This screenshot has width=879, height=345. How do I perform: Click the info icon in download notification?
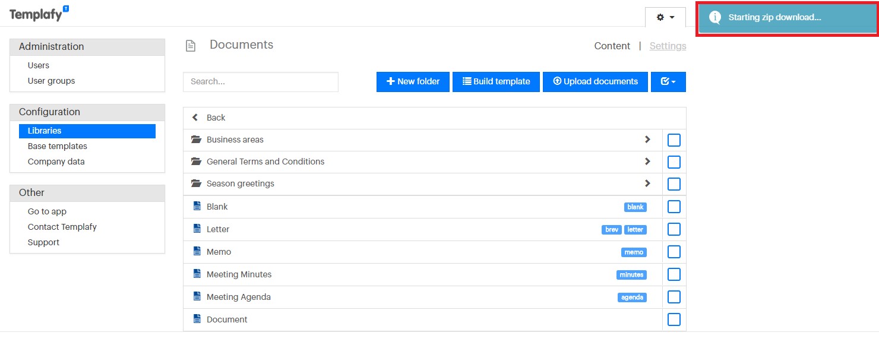715,17
